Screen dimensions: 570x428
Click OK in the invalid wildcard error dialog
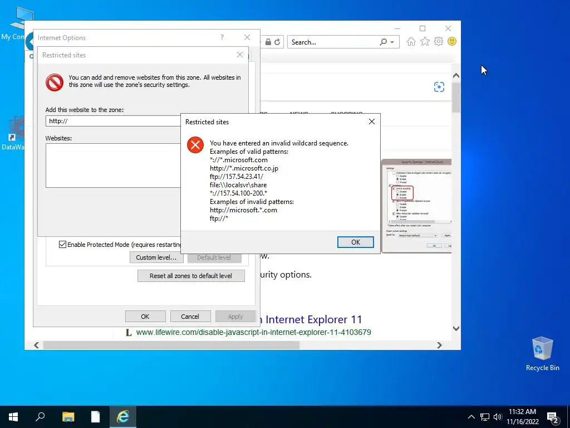[x=355, y=242]
